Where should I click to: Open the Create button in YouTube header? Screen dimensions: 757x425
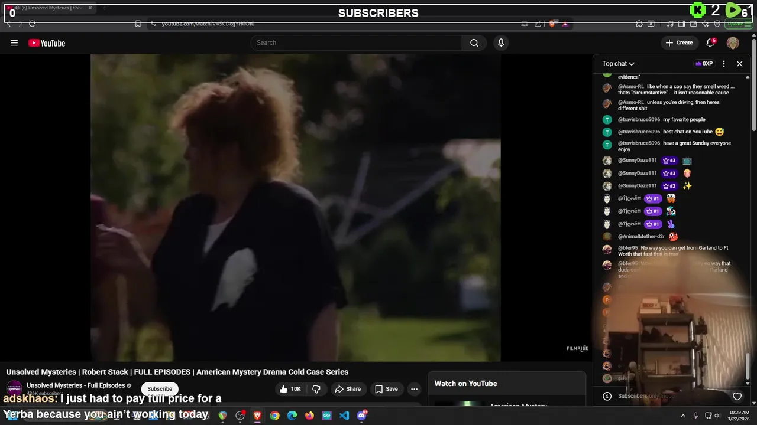click(x=679, y=42)
